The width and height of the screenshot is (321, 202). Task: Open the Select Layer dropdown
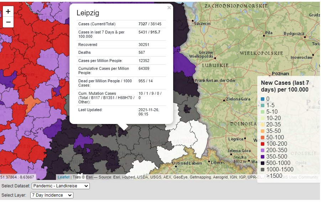52,195
